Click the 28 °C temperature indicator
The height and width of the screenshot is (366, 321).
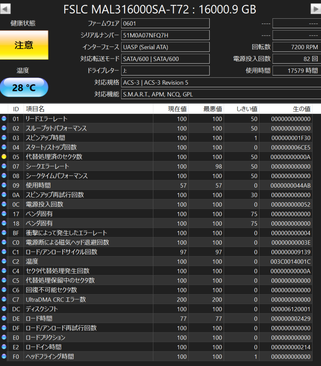(x=23, y=87)
